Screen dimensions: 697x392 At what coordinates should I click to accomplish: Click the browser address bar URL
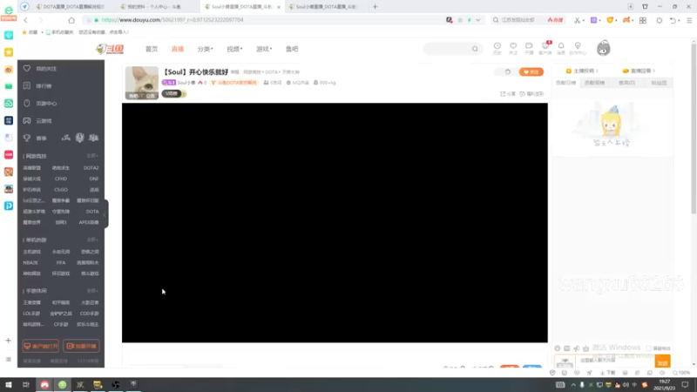tap(172, 20)
